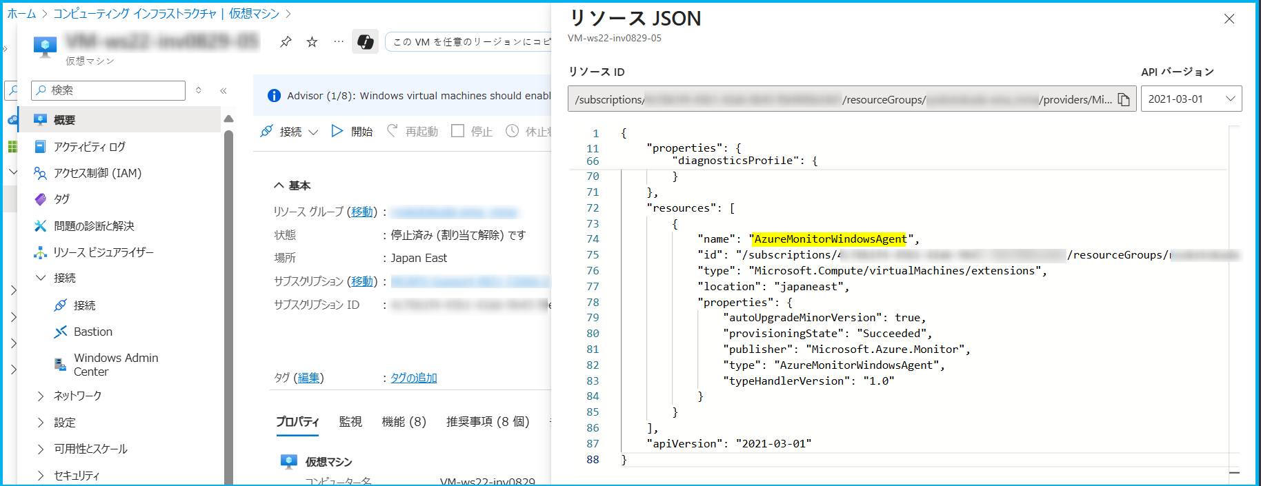Click the Advisor info banner icon
The width and height of the screenshot is (1261, 486).
pyautogui.click(x=274, y=96)
